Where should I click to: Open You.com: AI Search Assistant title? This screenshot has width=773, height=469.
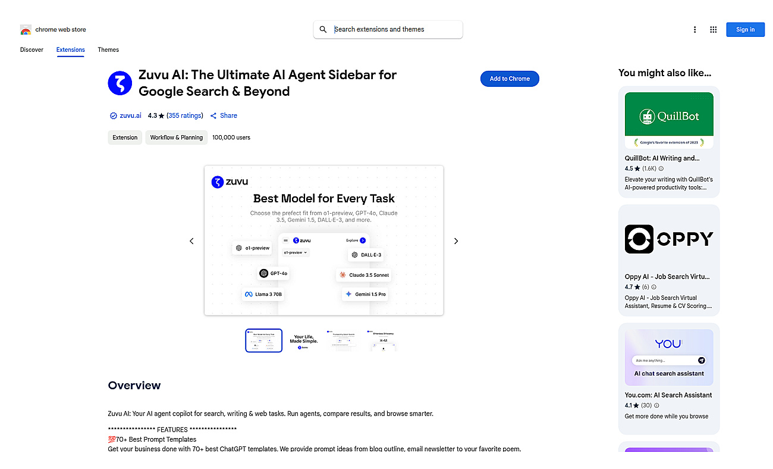tap(668, 395)
